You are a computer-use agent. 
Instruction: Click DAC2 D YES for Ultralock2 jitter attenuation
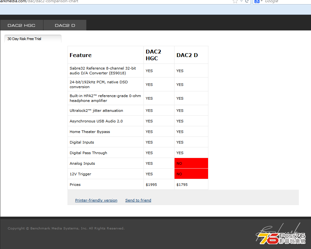[180, 111]
